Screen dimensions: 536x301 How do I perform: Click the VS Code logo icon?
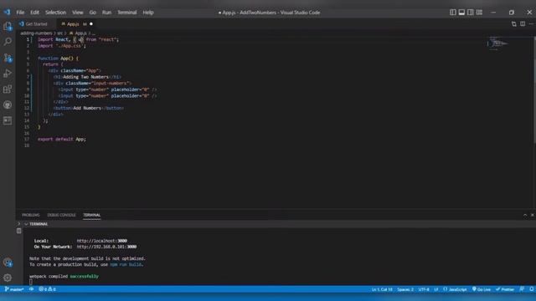tap(7, 13)
